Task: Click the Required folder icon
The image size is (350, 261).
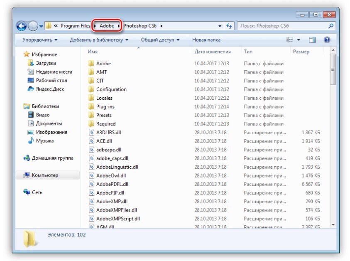Action: [91, 124]
